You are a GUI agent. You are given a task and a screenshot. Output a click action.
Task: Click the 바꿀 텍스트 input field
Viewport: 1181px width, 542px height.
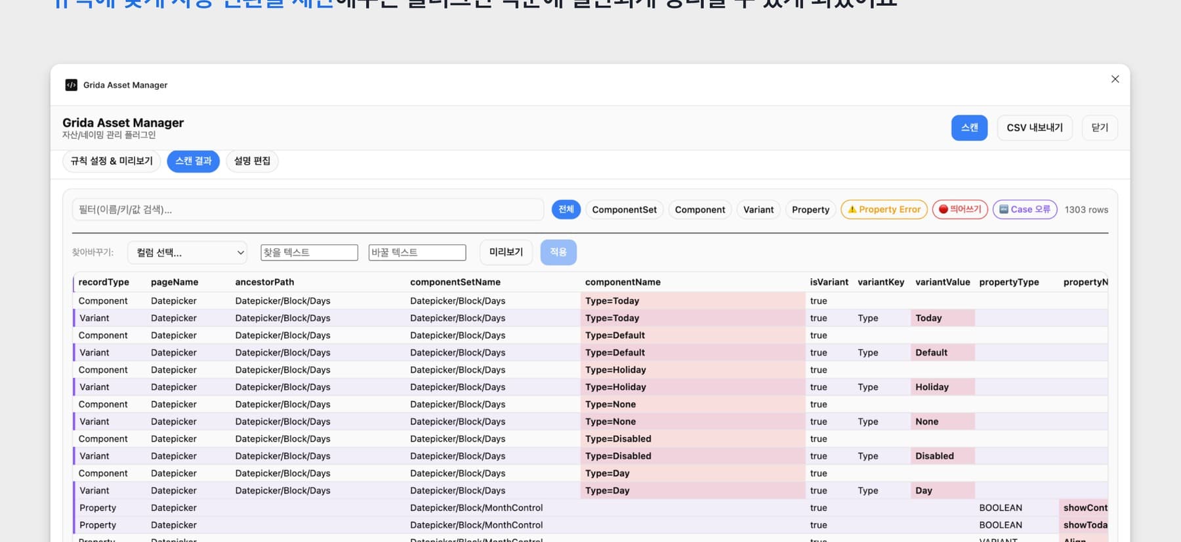pyautogui.click(x=417, y=253)
